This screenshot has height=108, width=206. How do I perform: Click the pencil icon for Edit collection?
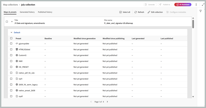coord(149,12)
